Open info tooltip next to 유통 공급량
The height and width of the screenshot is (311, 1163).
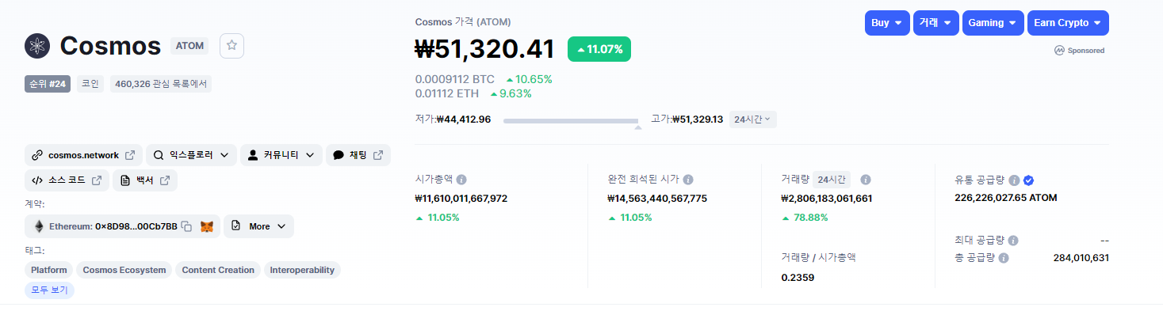tap(1014, 180)
